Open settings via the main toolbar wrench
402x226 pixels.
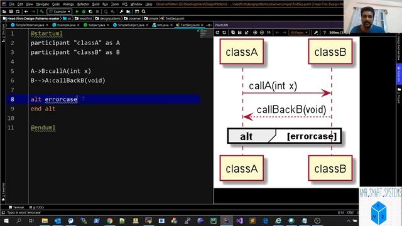[121, 11]
